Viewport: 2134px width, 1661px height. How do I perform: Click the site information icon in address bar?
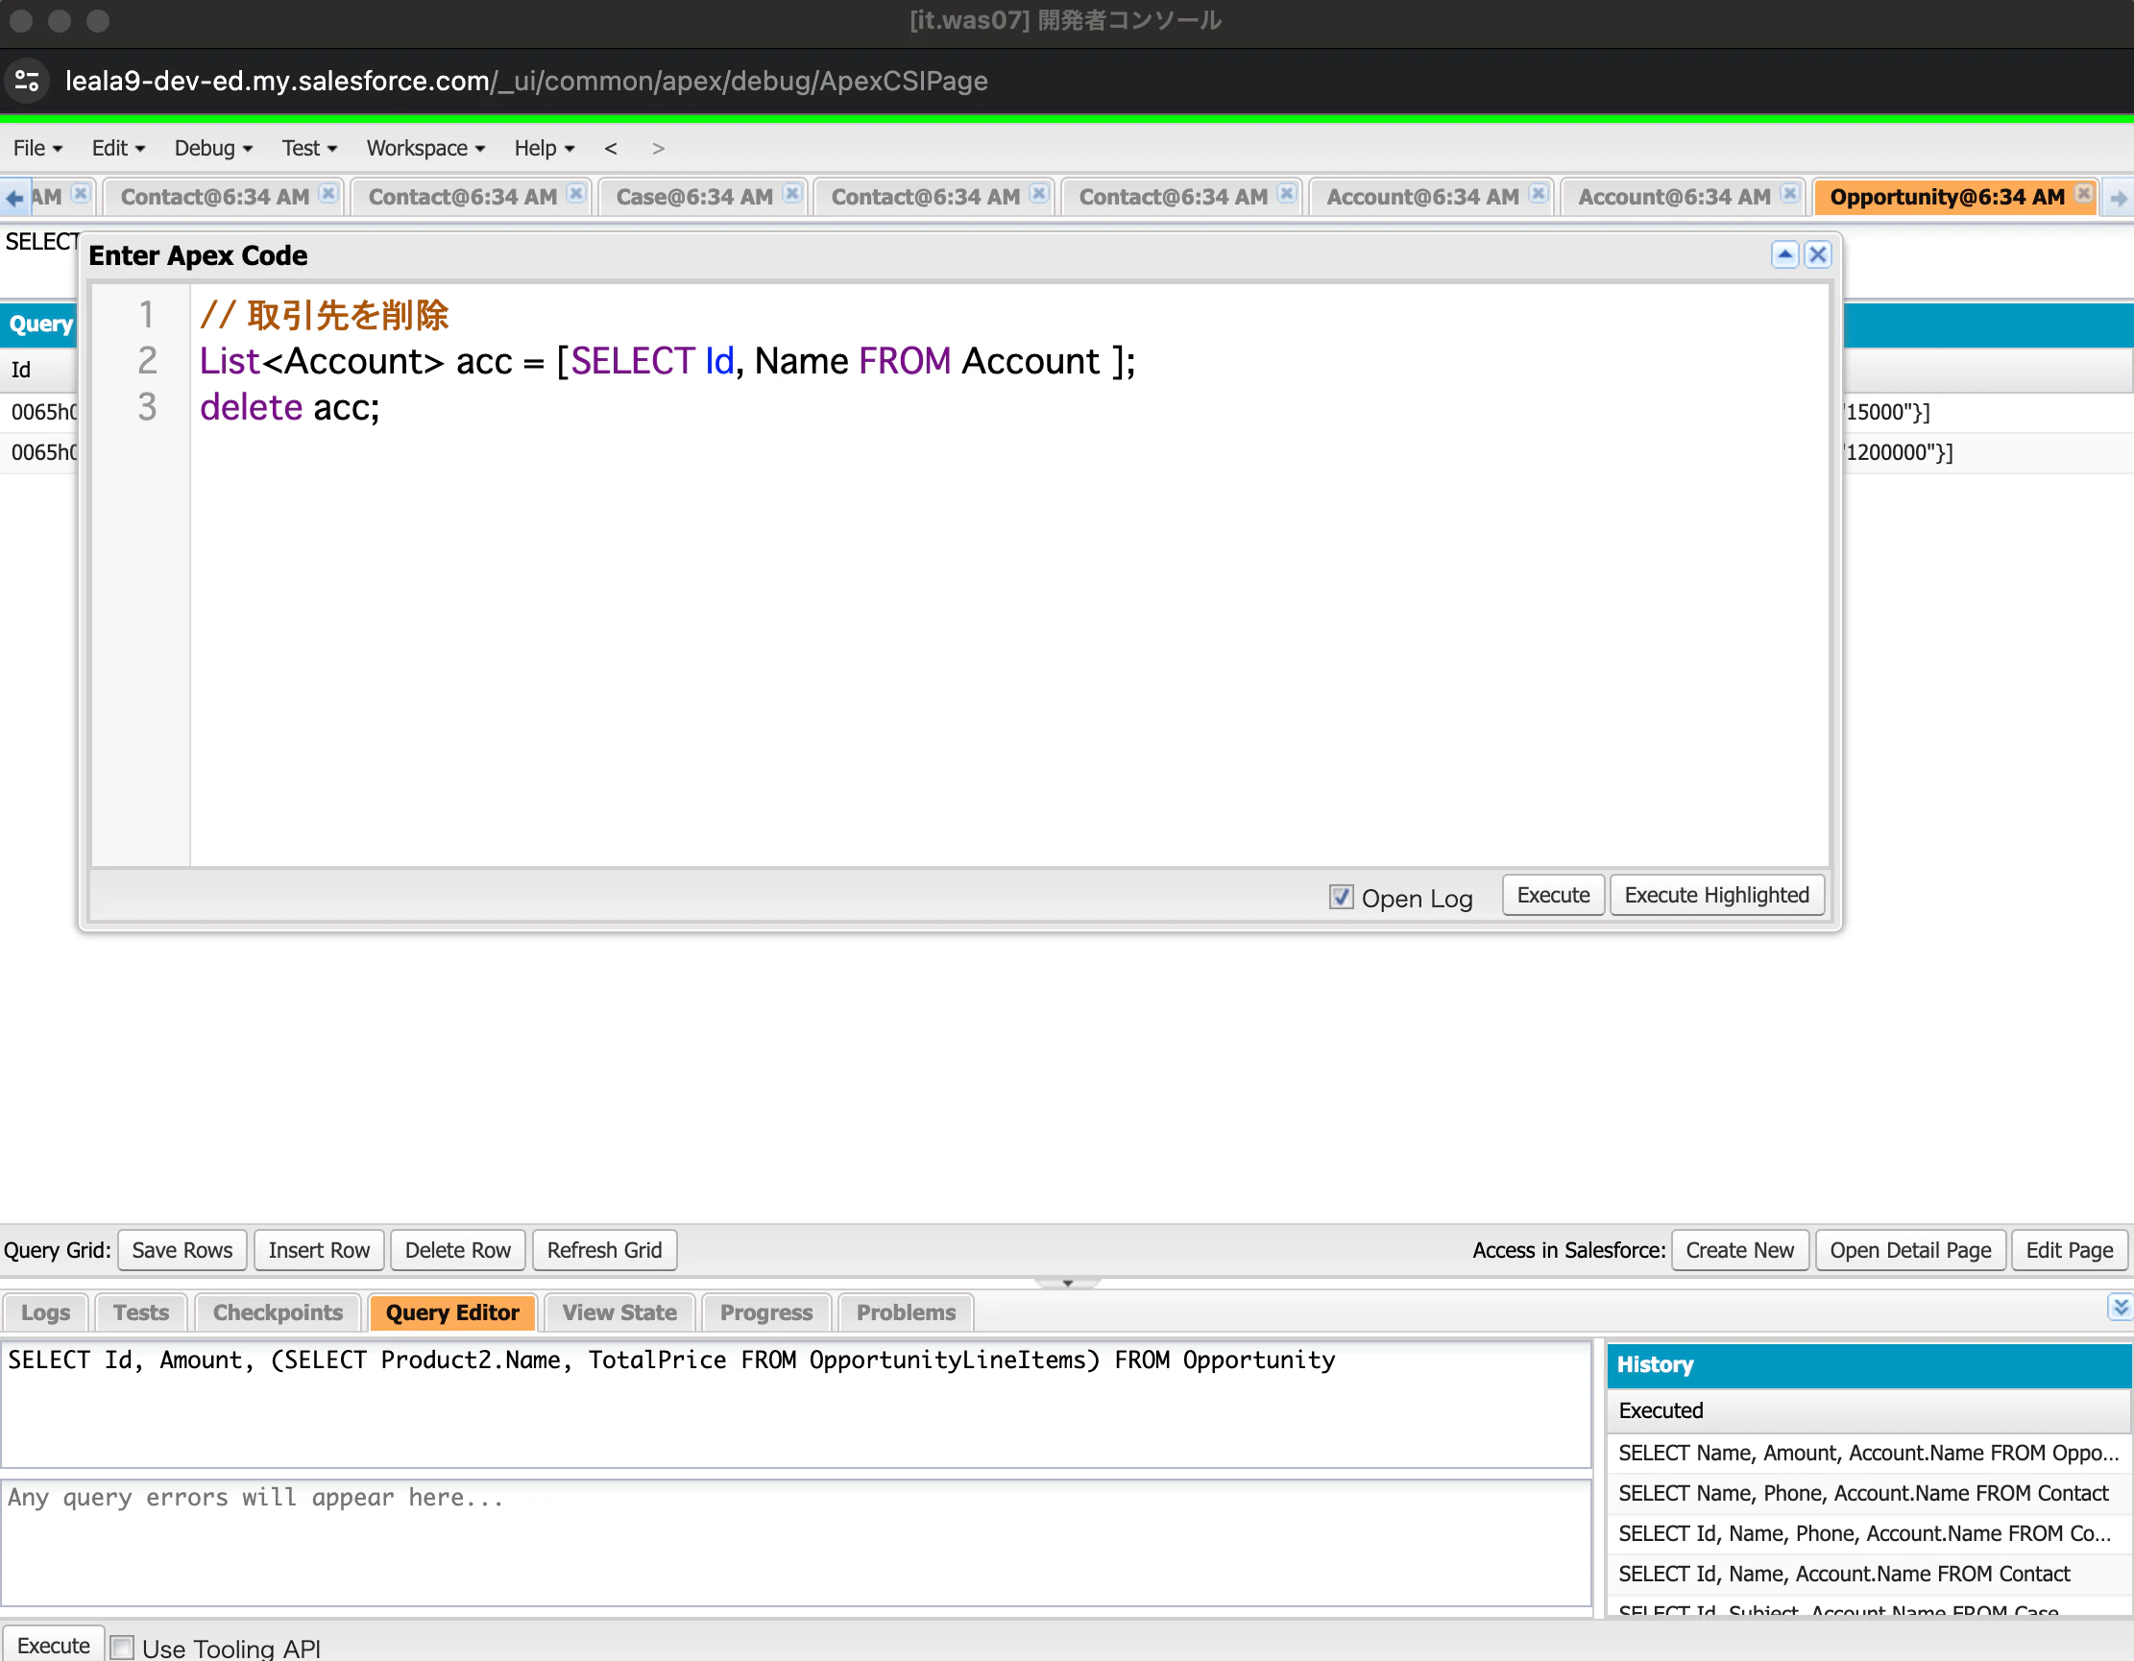(27, 80)
